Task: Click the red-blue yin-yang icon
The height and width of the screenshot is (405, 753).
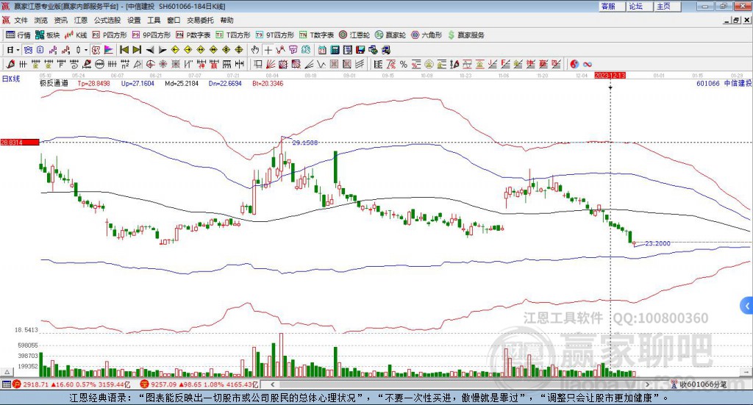Action: (x=574, y=64)
